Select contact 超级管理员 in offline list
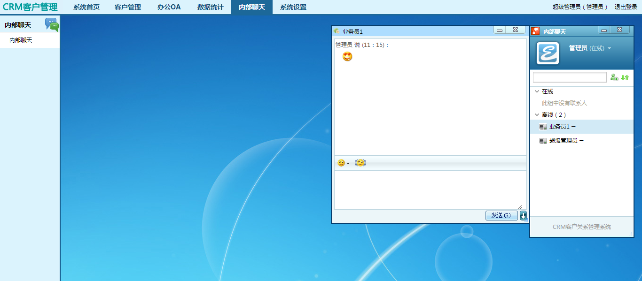This screenshot has height=281, width=642. 582,141
